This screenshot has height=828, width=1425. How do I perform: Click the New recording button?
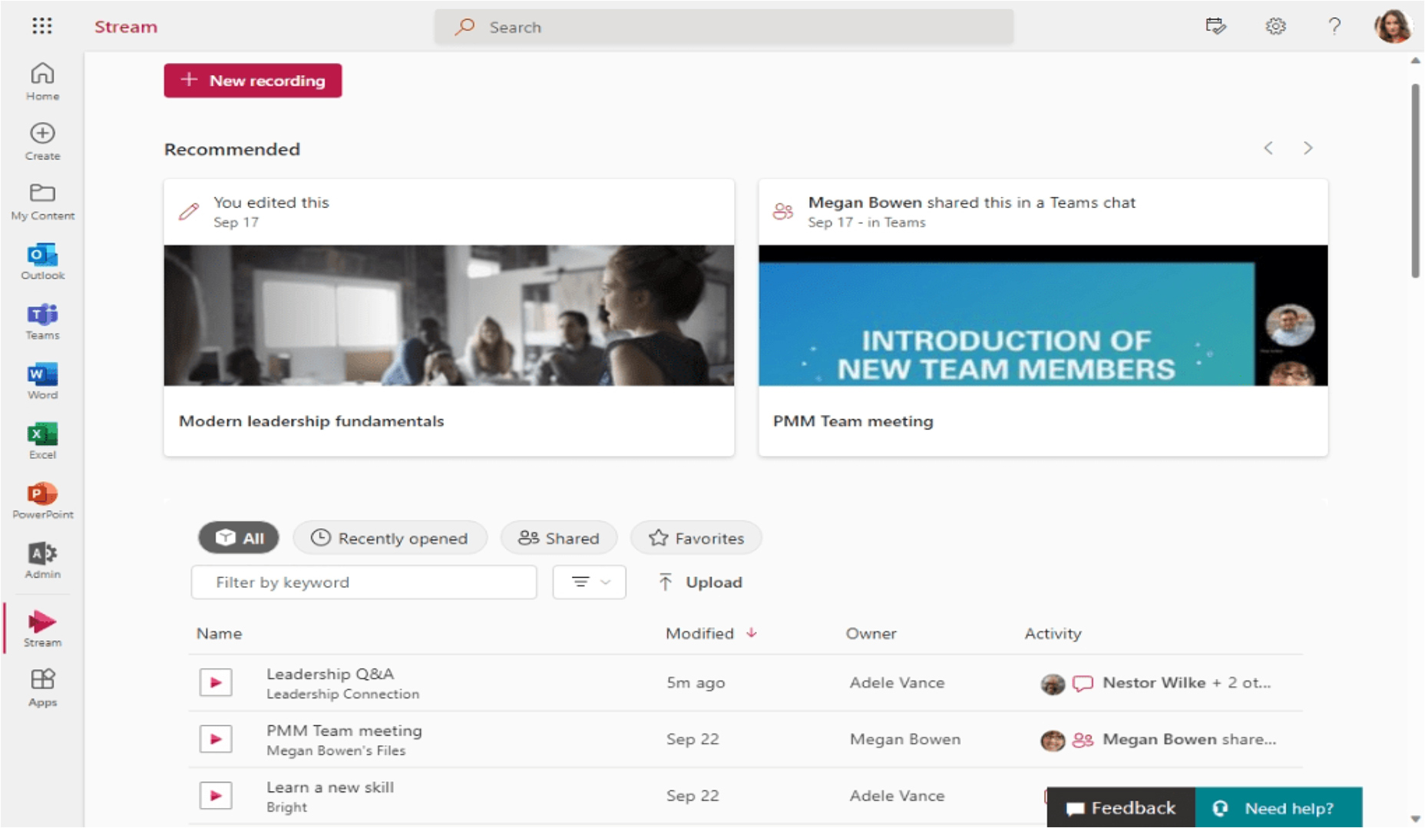(253, 81)
